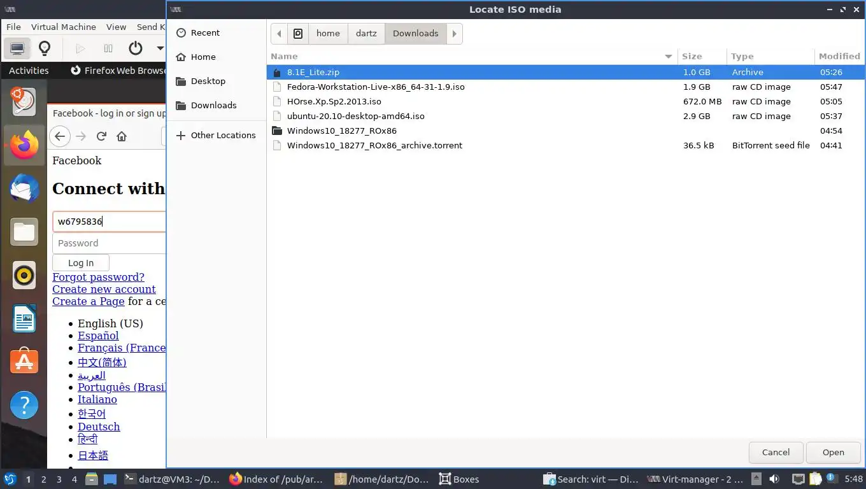Click the Create new account link

[104, 289]
